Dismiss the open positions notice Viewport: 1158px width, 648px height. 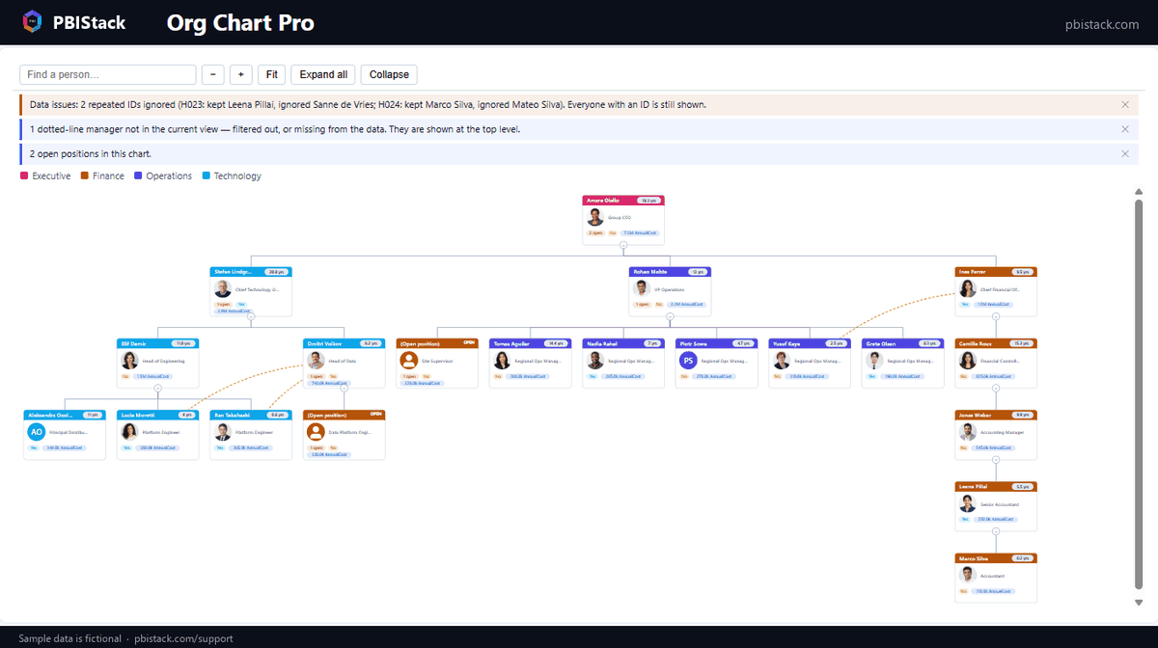pos(1125,154)
